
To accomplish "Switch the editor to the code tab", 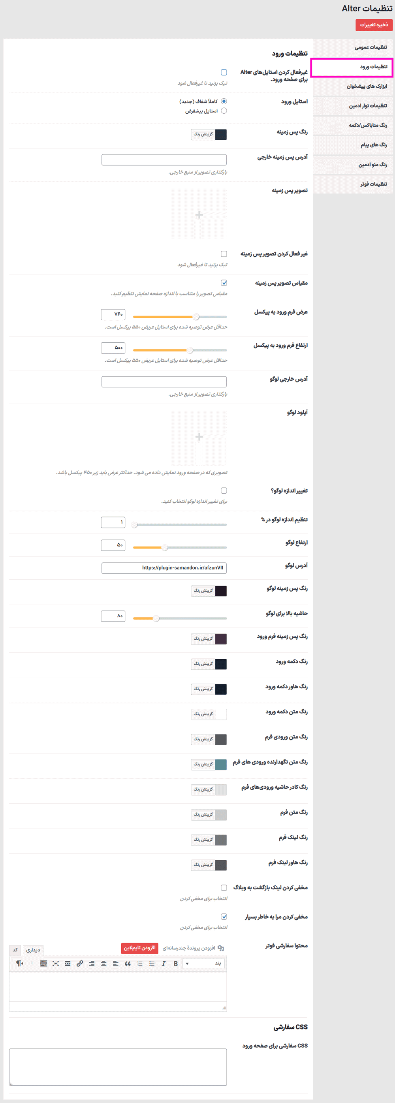I will click(x=15, y=950).
